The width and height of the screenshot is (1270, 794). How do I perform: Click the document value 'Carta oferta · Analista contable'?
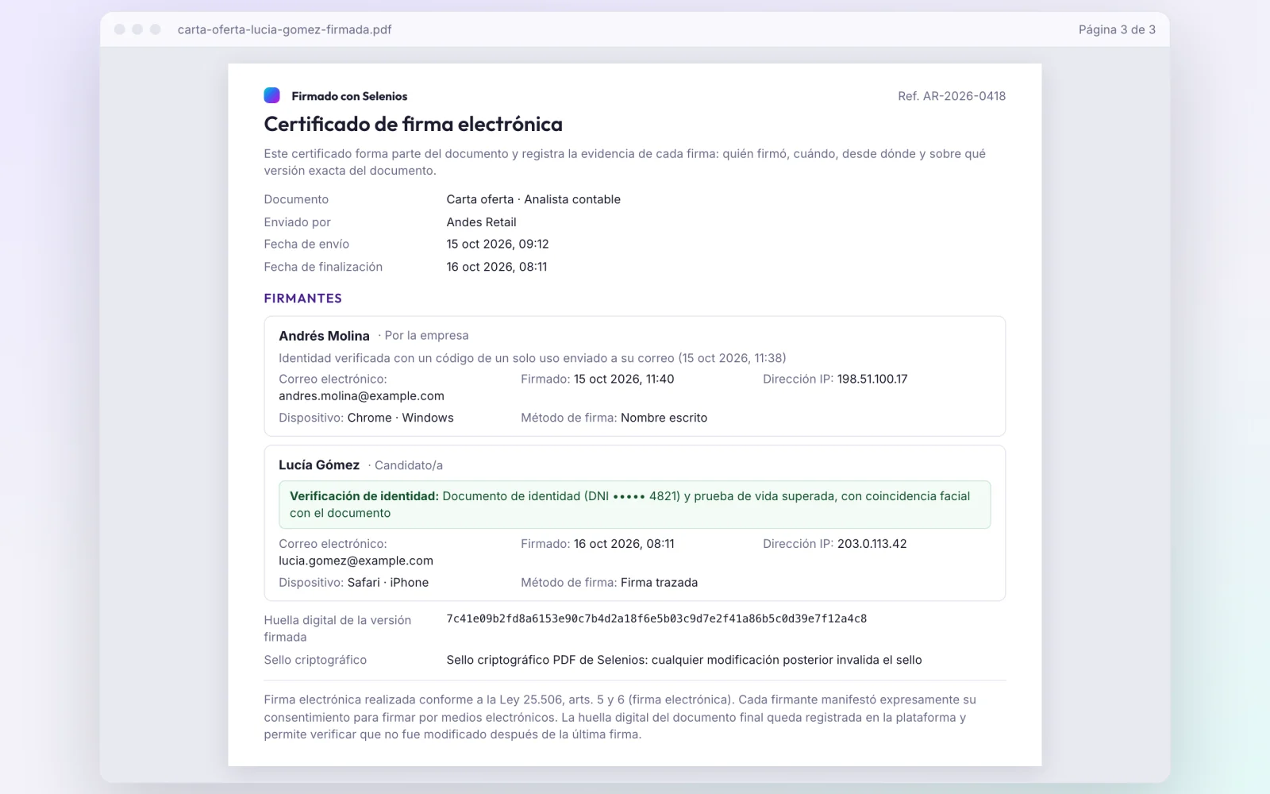[533, 199]
